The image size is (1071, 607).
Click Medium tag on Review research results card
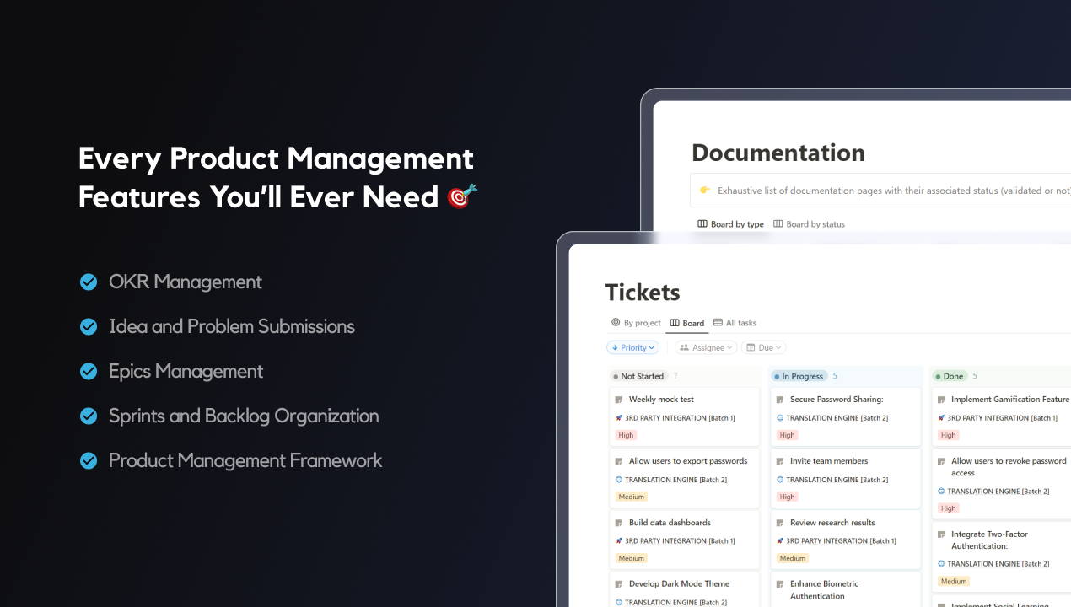pyautogui.click(x=792, y=558)
